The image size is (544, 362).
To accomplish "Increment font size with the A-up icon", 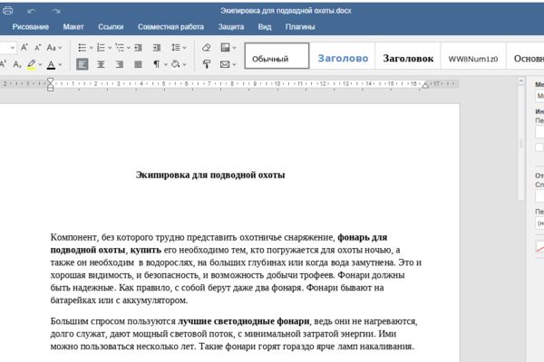I will (x=24, y=47).
